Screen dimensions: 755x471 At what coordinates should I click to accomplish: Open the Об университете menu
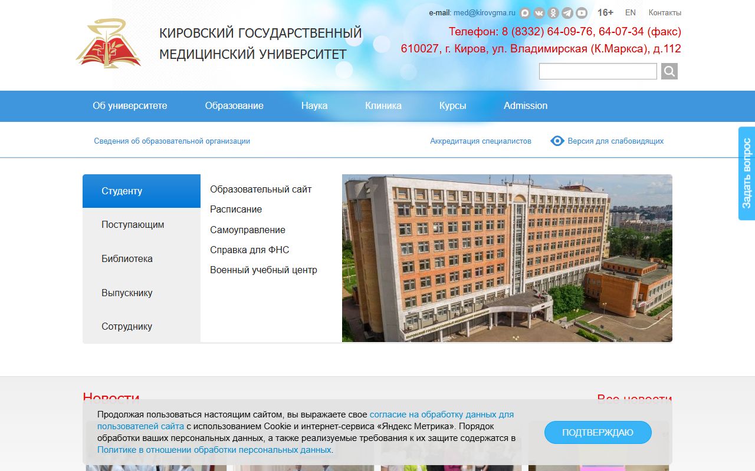click(x=130, y=106)
